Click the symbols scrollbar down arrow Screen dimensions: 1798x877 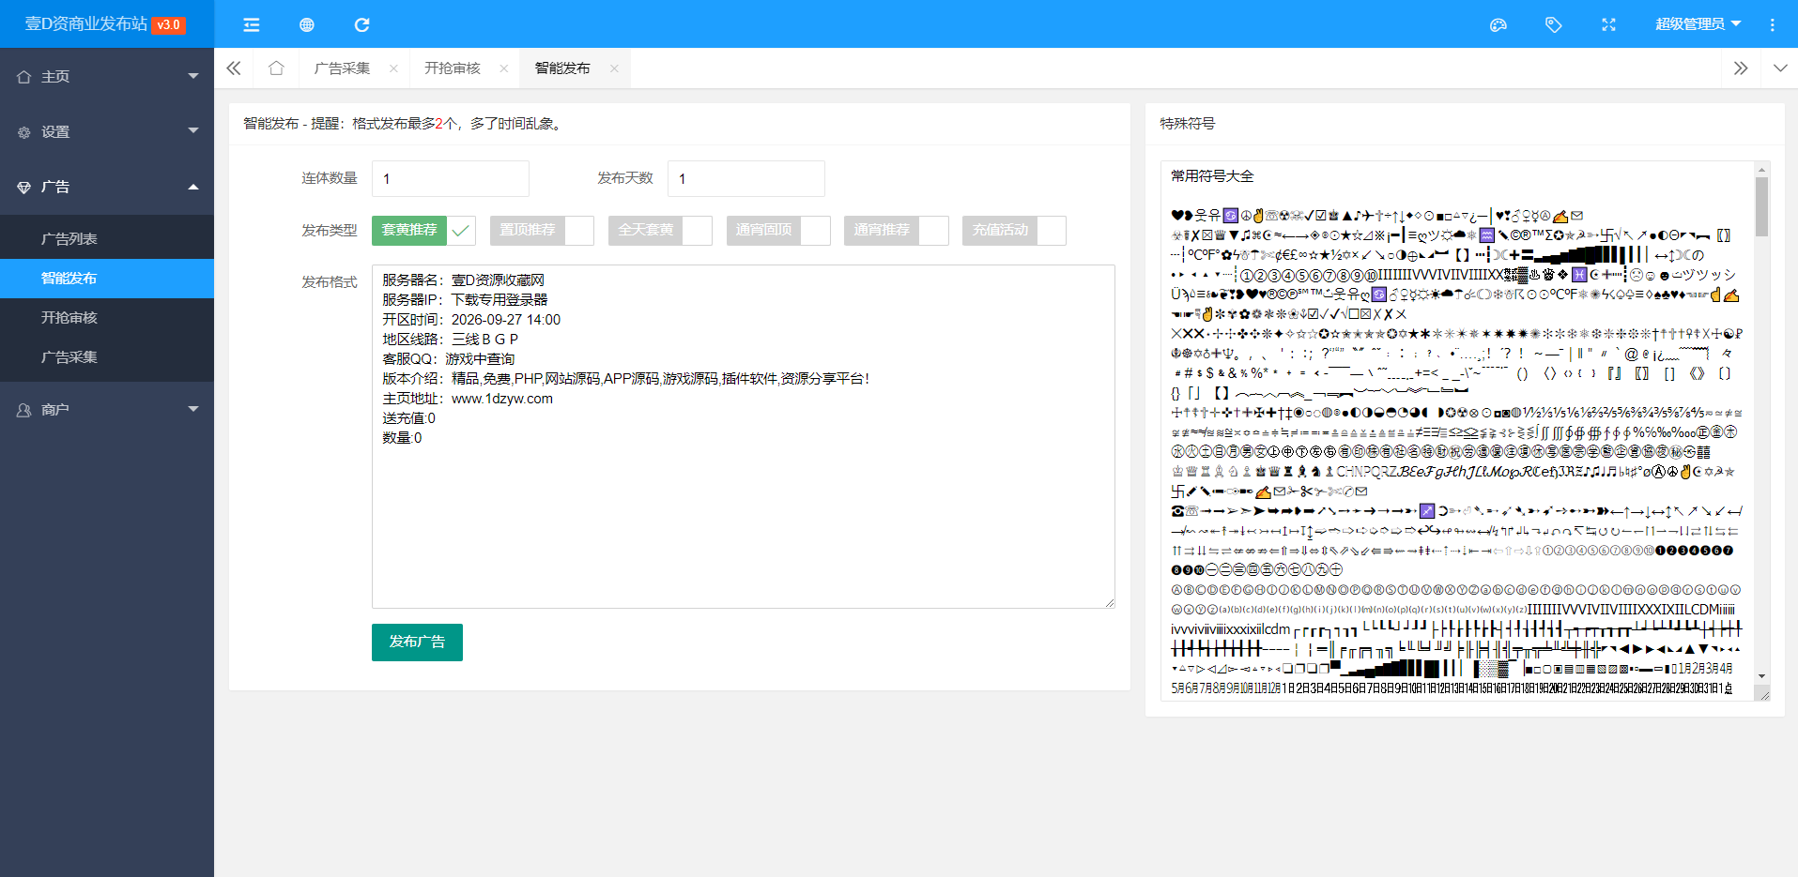coord(1761,676)
